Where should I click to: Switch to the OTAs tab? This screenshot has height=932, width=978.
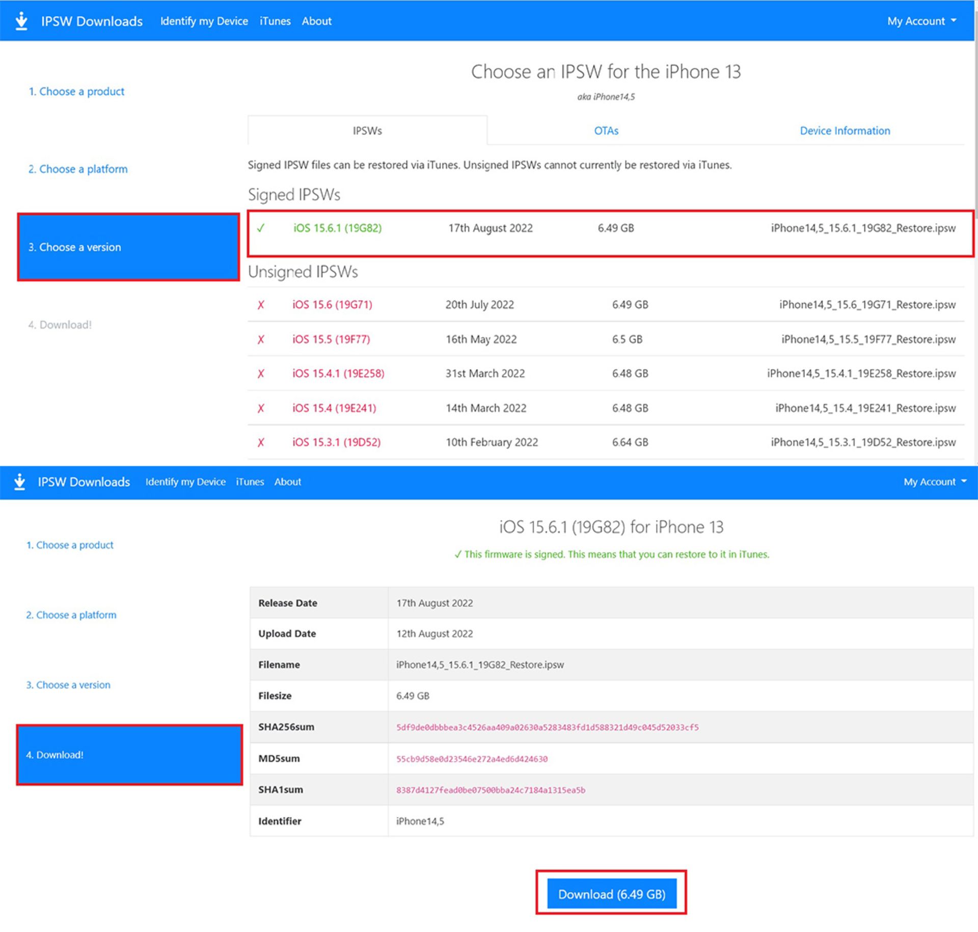[x=606, y=131]
